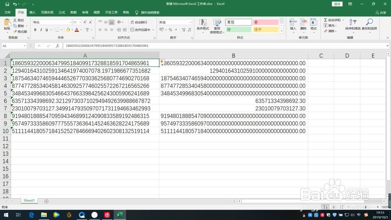Select the 适中 (neutral) cell style
Viewport: 391px width, 220px height.
point(265,30)
